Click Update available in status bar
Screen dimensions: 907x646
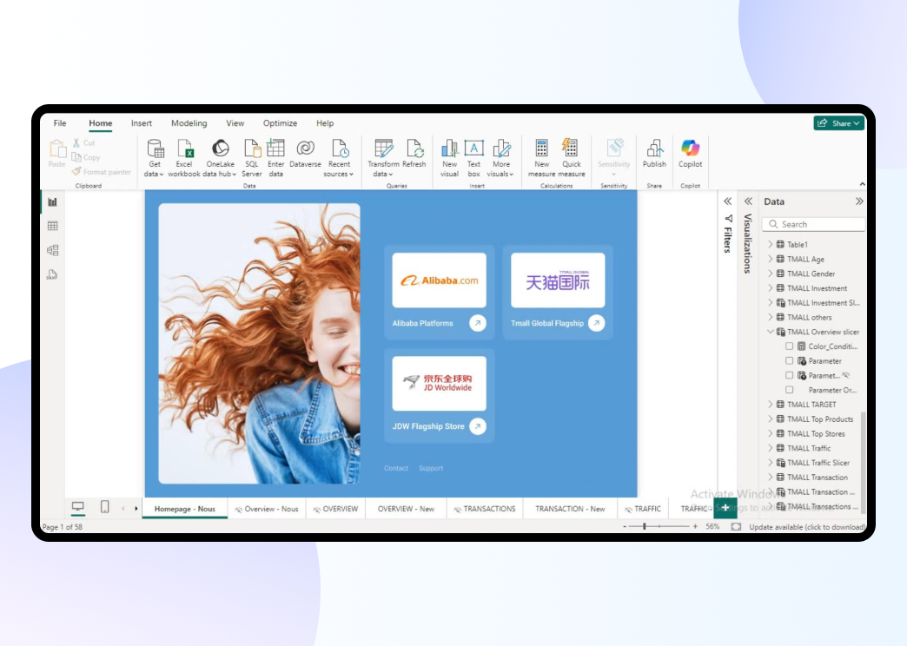(807, 527)
